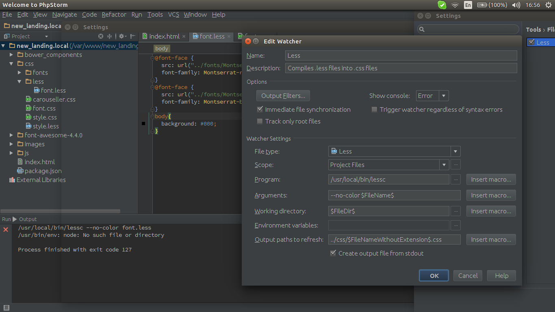555x312 pixels.
Task: Click Insert macro button for Arguments
Action: click(x=491, y=195)
